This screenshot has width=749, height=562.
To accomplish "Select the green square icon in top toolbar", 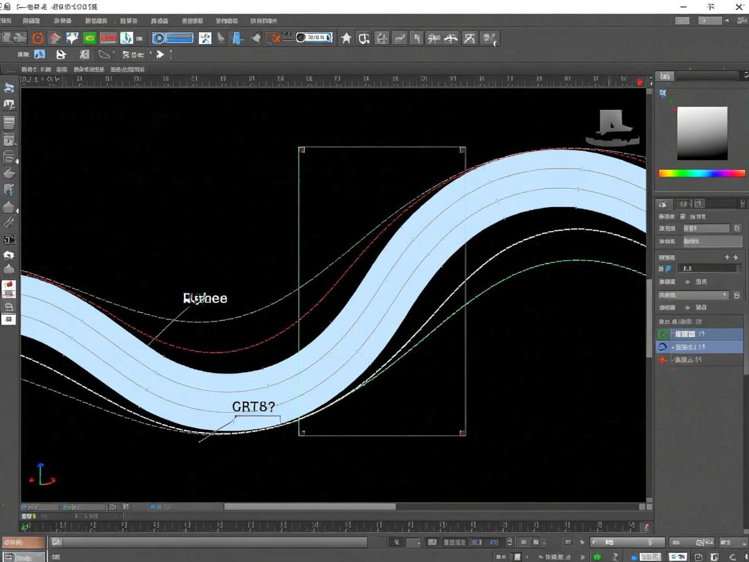I will [90, 38].
